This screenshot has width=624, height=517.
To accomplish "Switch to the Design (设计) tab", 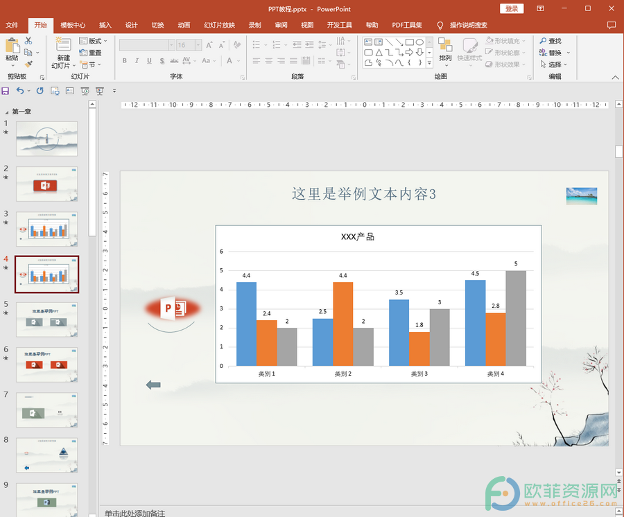I will point(131,25).
